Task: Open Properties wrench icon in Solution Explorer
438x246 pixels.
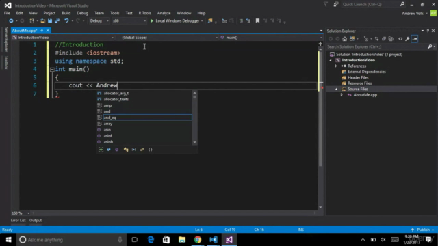Action: pyautogui.click(x=407, y=39)
